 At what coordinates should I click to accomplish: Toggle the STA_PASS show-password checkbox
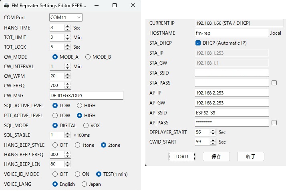pos(274,83)
